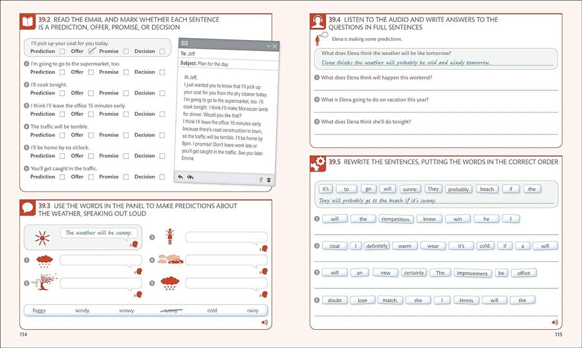This screenshot has width=582, height=348.
Task: Click the empty speech bubble for item 1
Action: pyautogui.click(x=101, y=260)
